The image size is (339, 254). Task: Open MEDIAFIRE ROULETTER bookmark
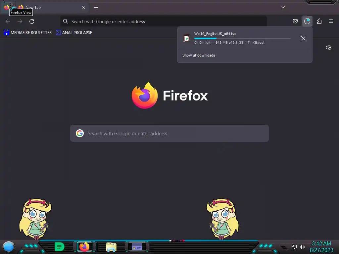pos(28,33)
